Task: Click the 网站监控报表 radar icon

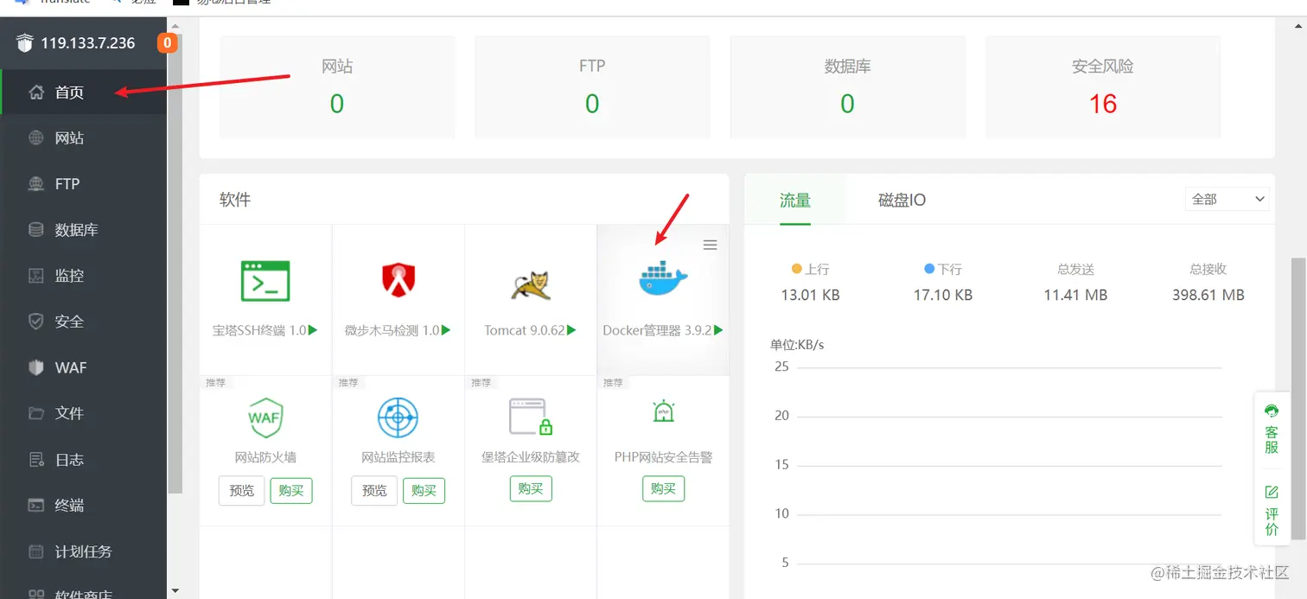Action: pyautogui.click(x=398, y=418)
